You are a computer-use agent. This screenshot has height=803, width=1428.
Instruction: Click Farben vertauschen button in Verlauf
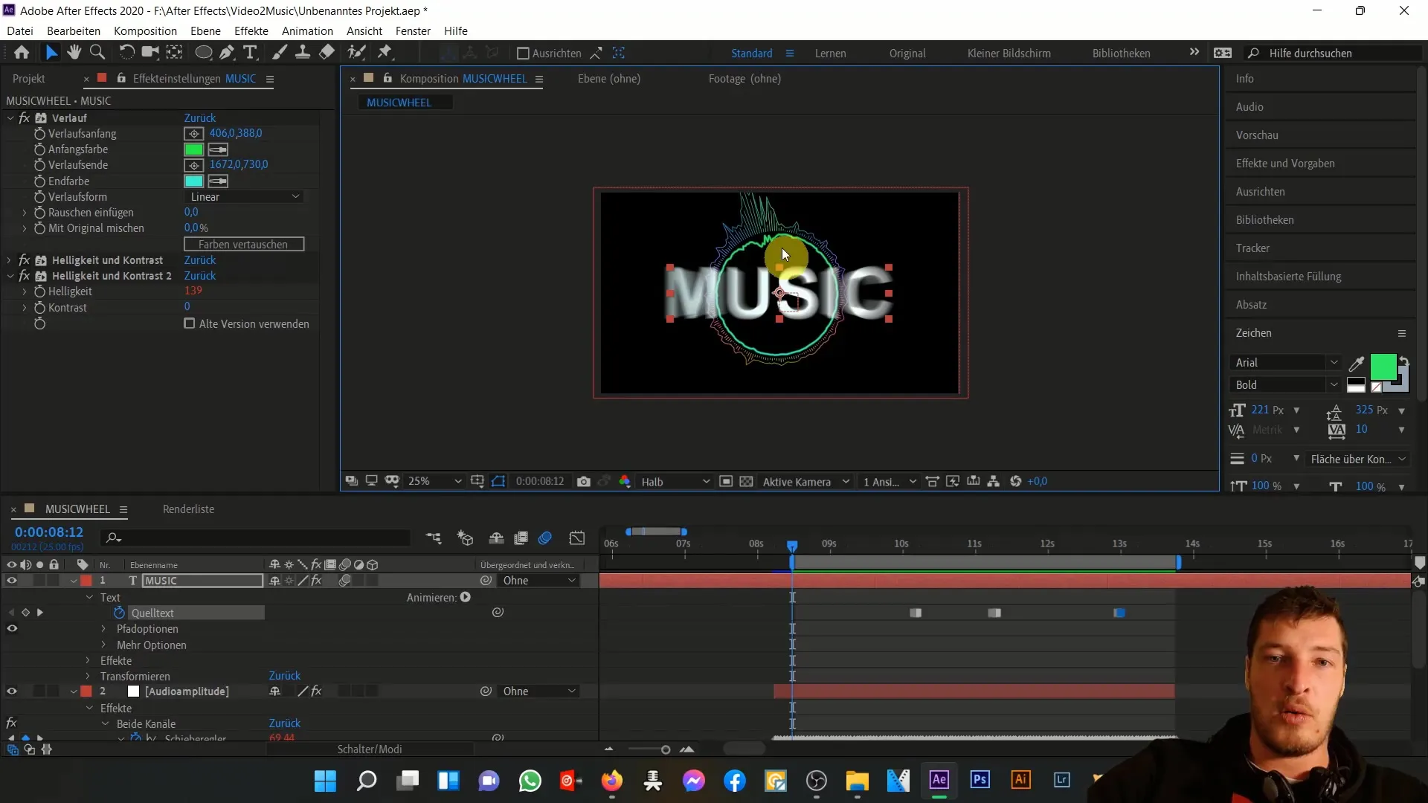242,244
